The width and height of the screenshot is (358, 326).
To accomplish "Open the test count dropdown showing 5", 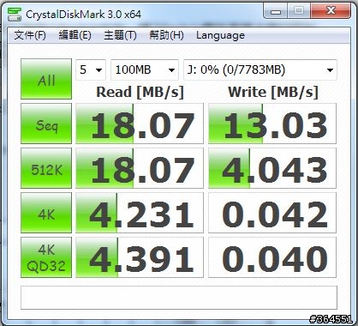I will [x=91, y=69].
